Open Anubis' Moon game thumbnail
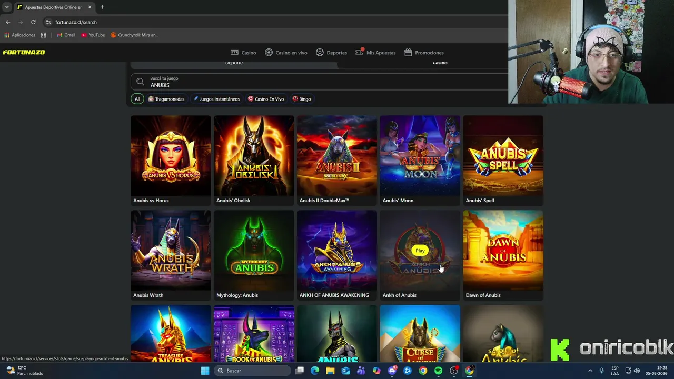Viewport: 674px width, 379px height. tap(420, 156)
